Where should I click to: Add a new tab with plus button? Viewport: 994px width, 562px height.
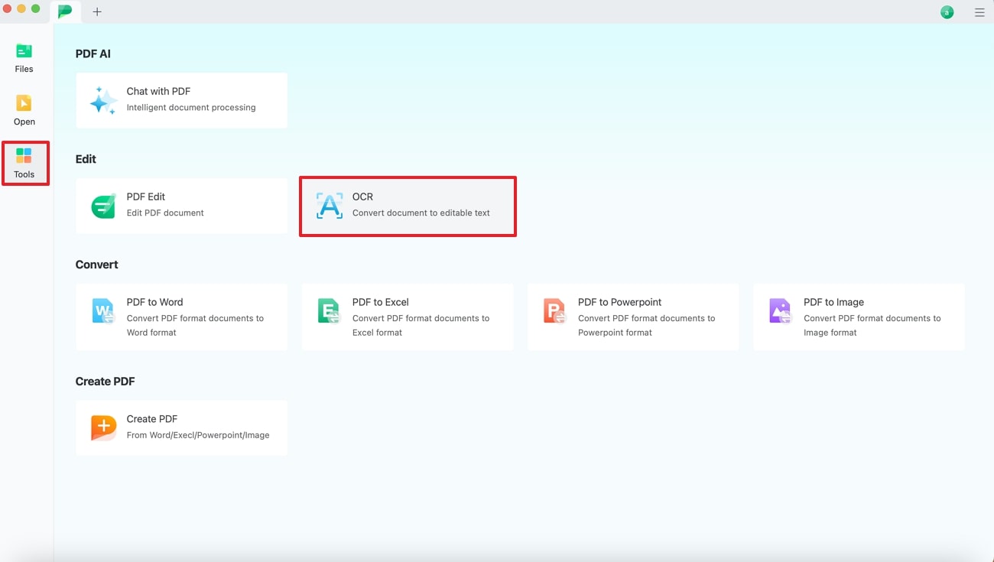[x=97, y=11]
